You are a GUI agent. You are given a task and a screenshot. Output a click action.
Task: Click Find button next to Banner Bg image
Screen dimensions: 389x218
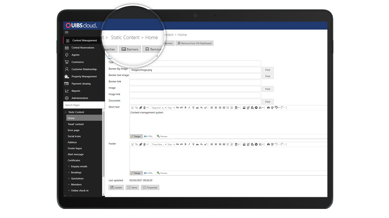point(267,70)
